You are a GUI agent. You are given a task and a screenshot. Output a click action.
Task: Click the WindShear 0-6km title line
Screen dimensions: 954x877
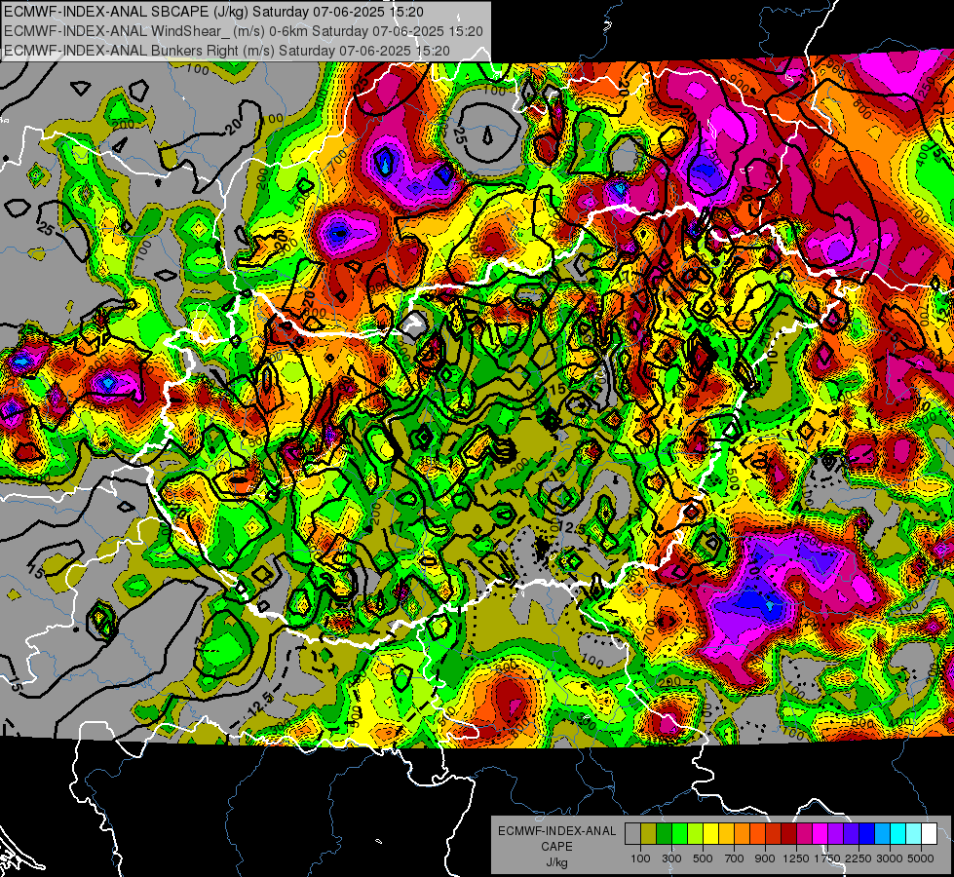click(x=244, y=31)
